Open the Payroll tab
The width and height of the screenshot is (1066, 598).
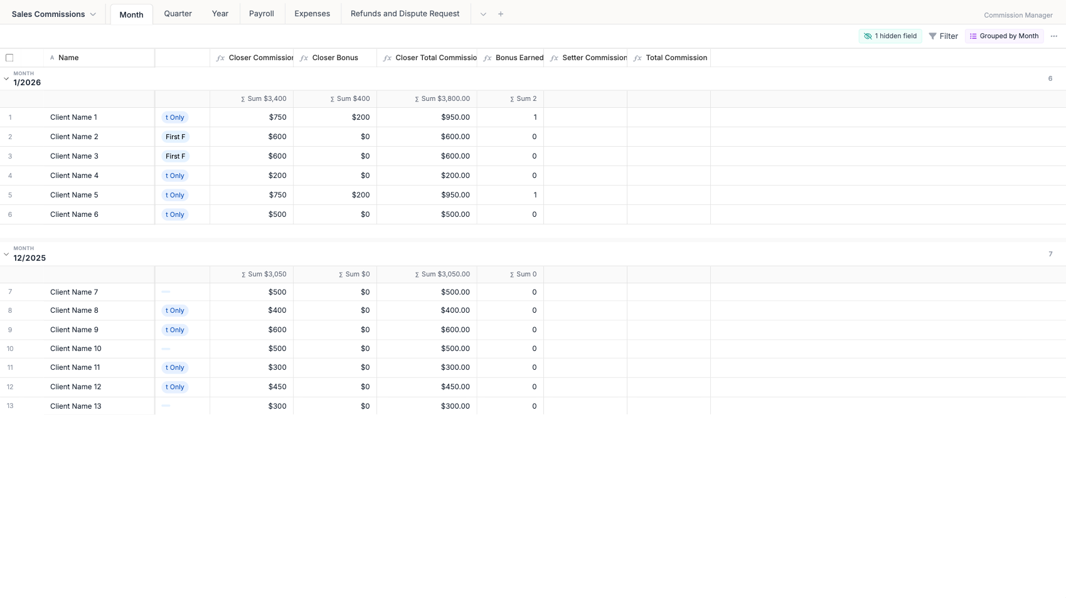click(261, 13)
